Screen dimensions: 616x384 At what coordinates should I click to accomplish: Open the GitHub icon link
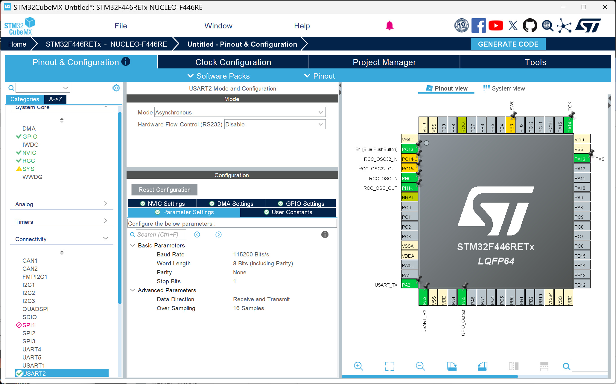pos(530,26)
